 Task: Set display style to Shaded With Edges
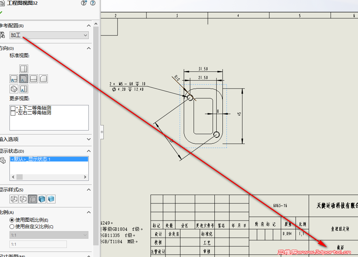click(42, 199)
